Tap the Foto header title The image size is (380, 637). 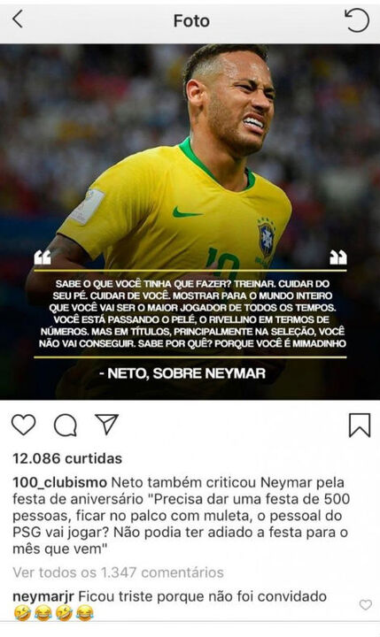click(x=191, y=20)
